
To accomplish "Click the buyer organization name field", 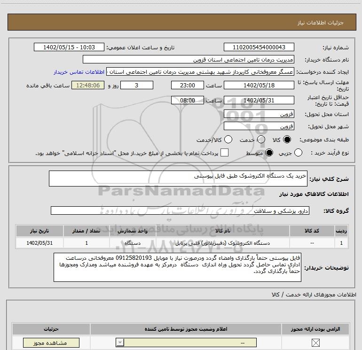I will (189, 59).
